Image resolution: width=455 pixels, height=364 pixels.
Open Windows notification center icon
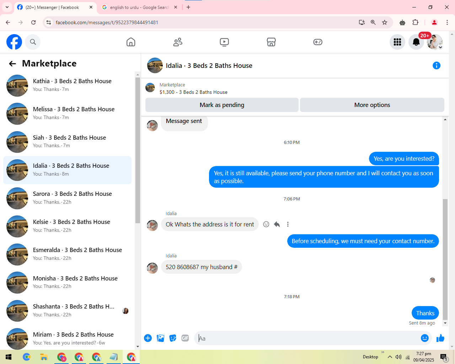[444, 357]
